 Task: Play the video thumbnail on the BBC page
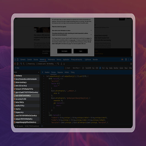[35, 31]
